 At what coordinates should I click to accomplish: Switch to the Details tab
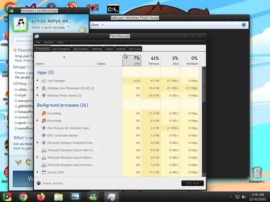121,49
